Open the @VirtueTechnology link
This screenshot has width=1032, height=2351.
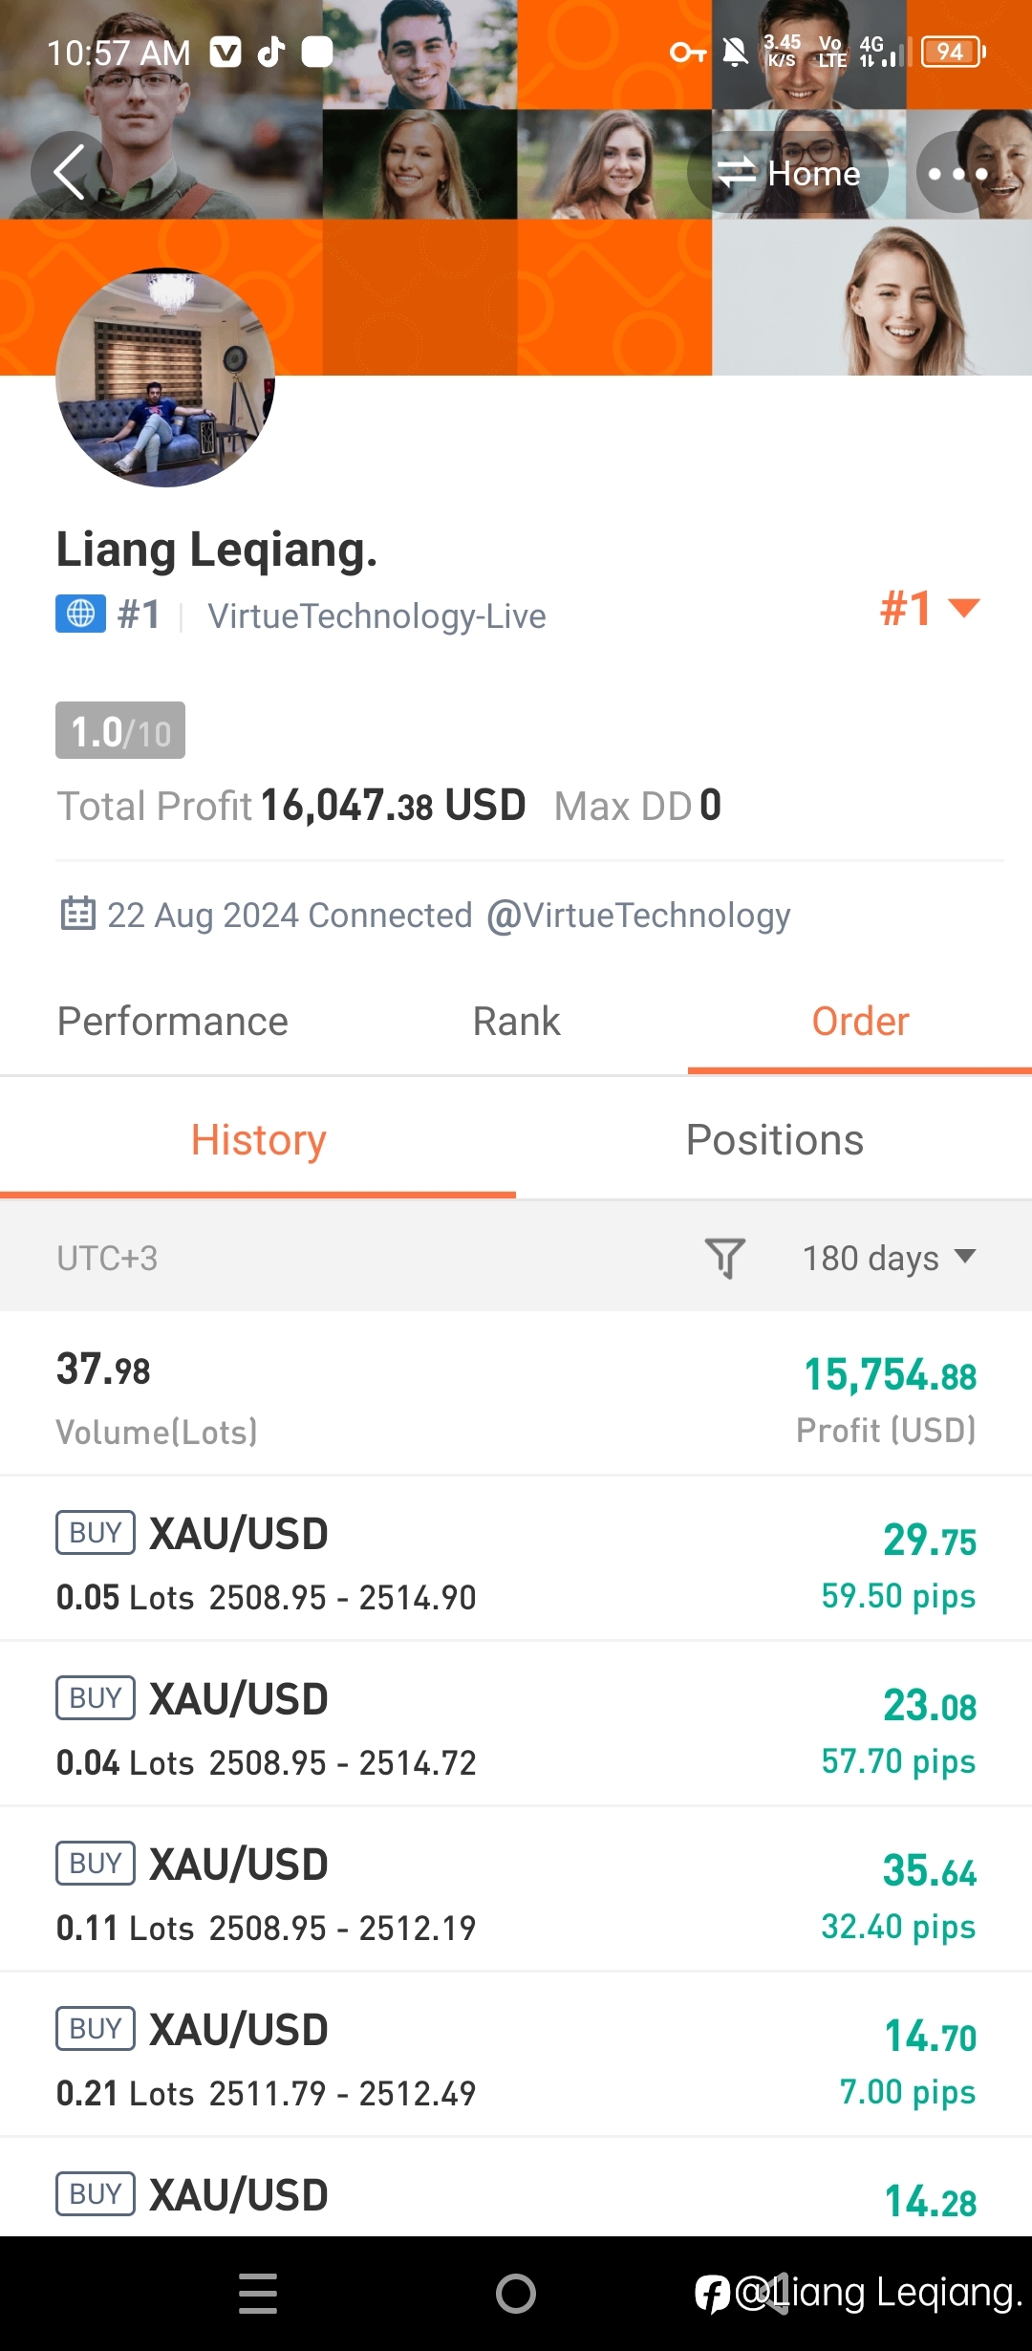pyautogui.click(x=638, y=916)
